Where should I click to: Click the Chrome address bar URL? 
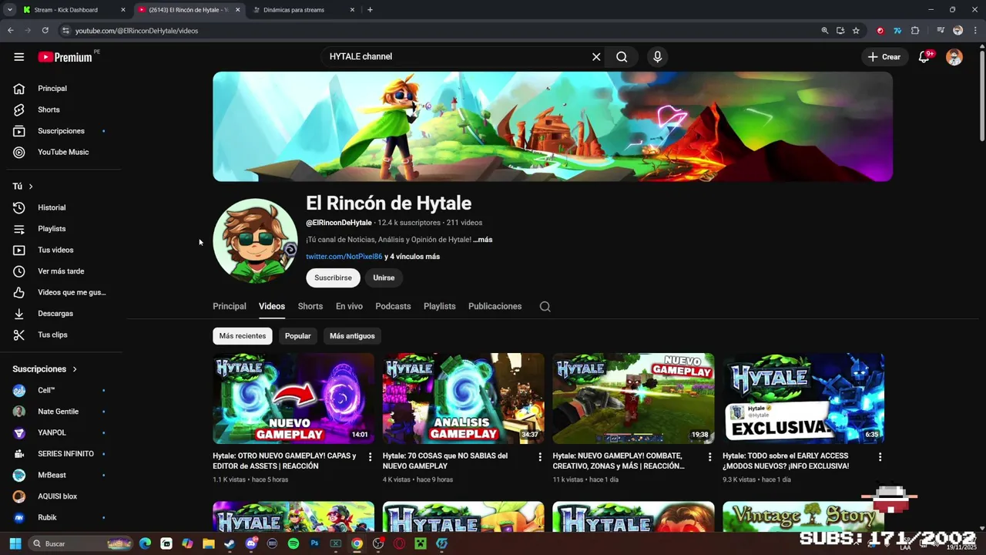point(137,31)
